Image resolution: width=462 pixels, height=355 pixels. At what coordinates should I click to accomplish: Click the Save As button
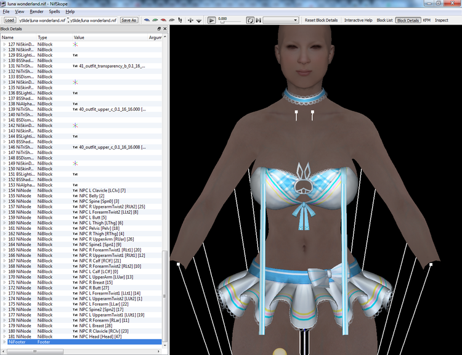129,20
